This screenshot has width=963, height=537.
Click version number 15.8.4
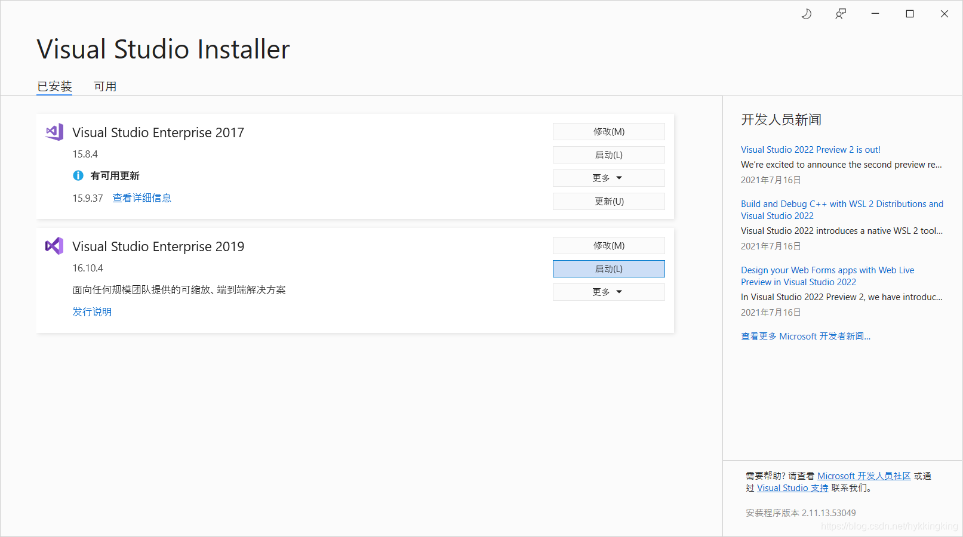85,154
